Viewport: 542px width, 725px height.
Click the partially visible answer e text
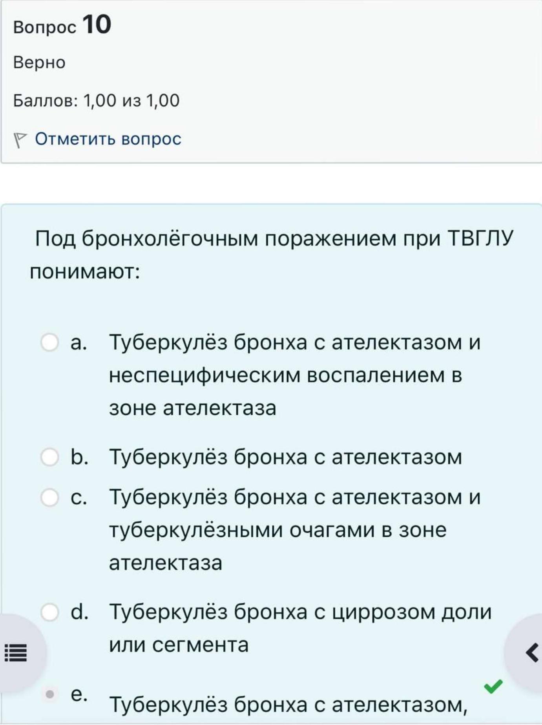point(288,705)
